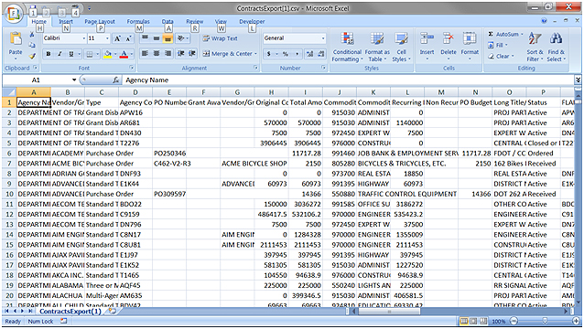Click the Decrease Decimal icon
This screenshot has width=584, height=329.
321,54
